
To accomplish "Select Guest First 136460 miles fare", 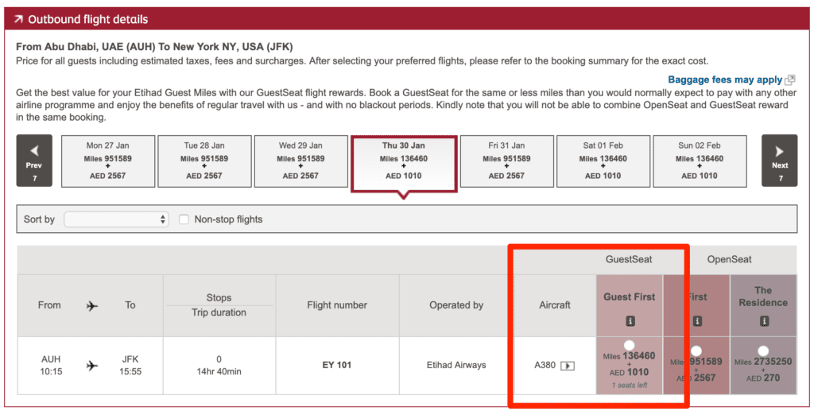I will pyautogui.click(x=629, y=346).
